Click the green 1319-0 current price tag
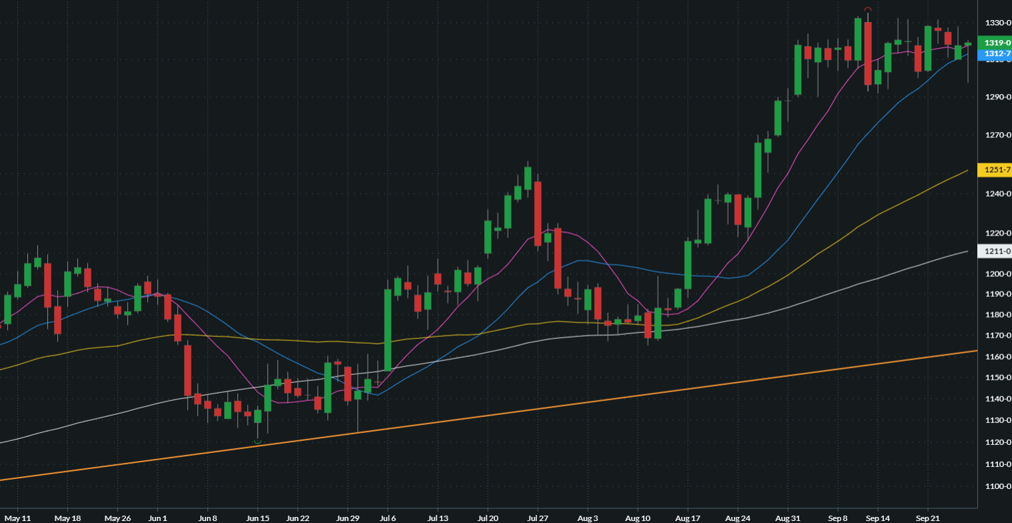Image resolution: width=1012 pixels, height=523 pixels. 995,43
